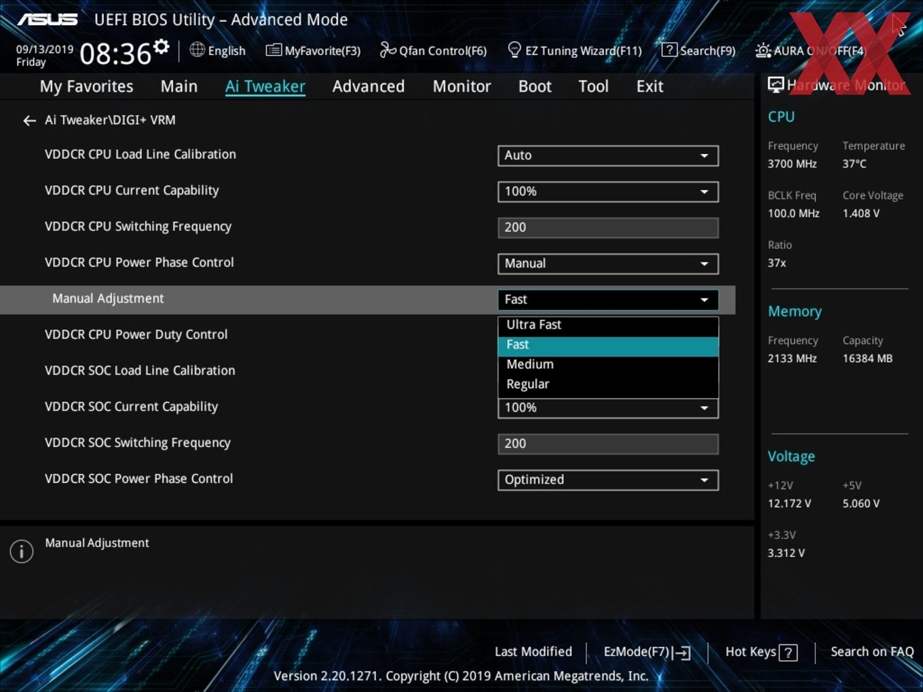
Task: Choose Medium in the dropdown list
Action: coord(608,365)
